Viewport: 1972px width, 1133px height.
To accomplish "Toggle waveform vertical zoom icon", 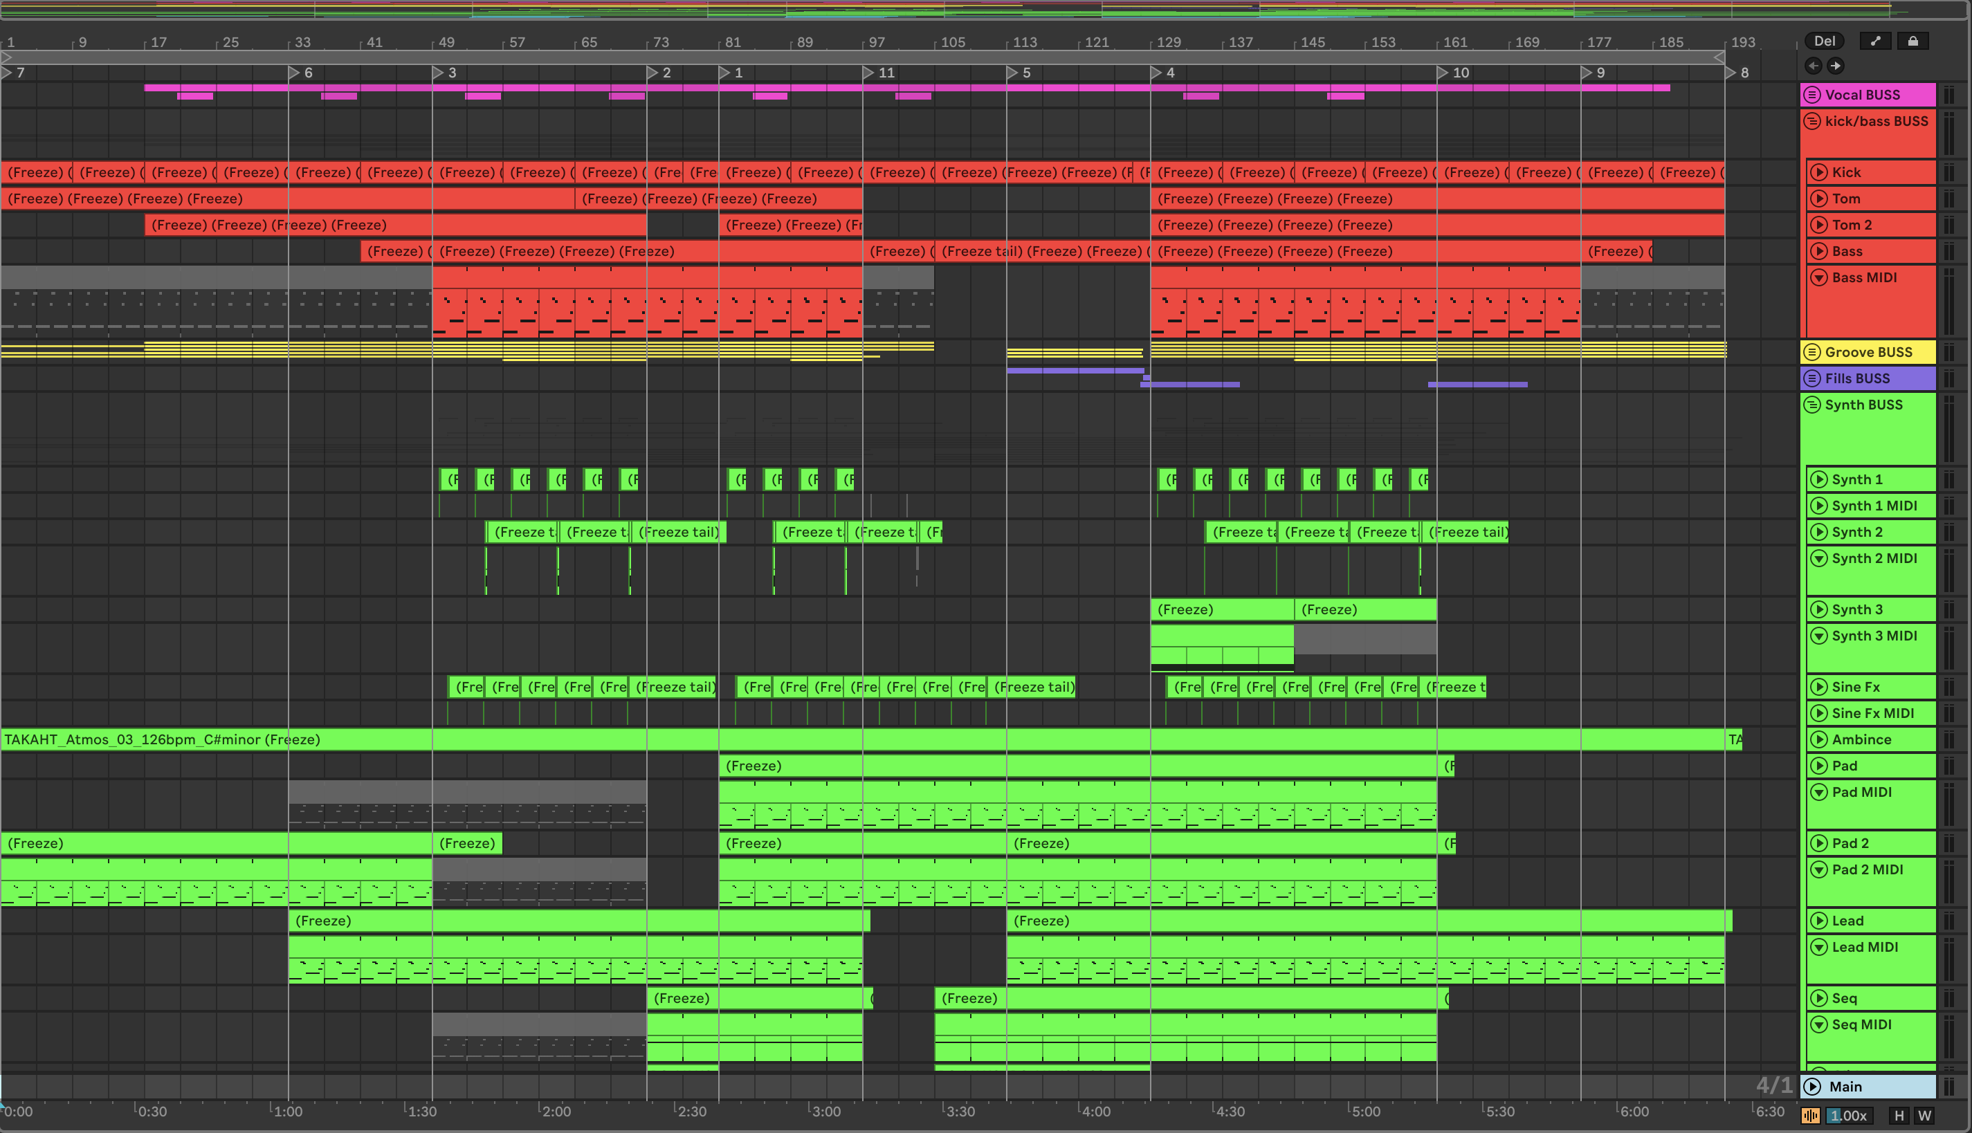I will [1811, 1116].
